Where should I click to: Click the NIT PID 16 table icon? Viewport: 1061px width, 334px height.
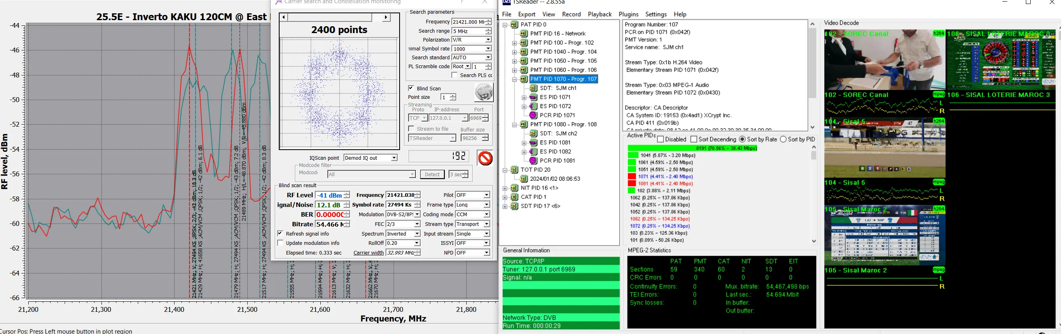tap(514, 188)
